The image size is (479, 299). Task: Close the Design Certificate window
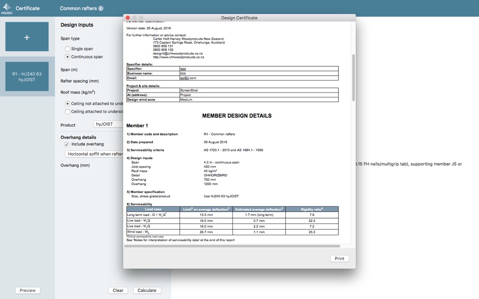pos(128,18)
